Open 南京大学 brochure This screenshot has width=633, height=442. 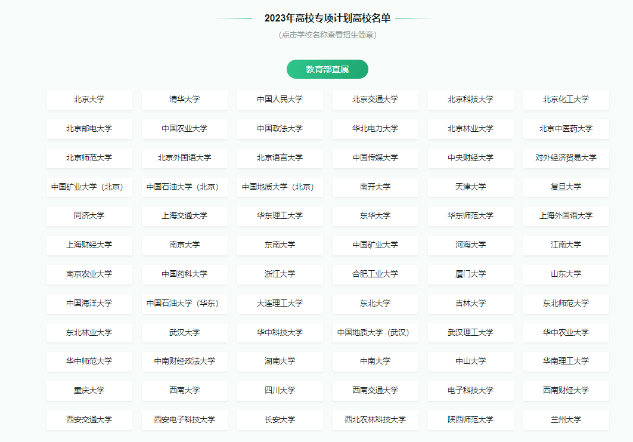pyautogui.click(x=185, y=245)
